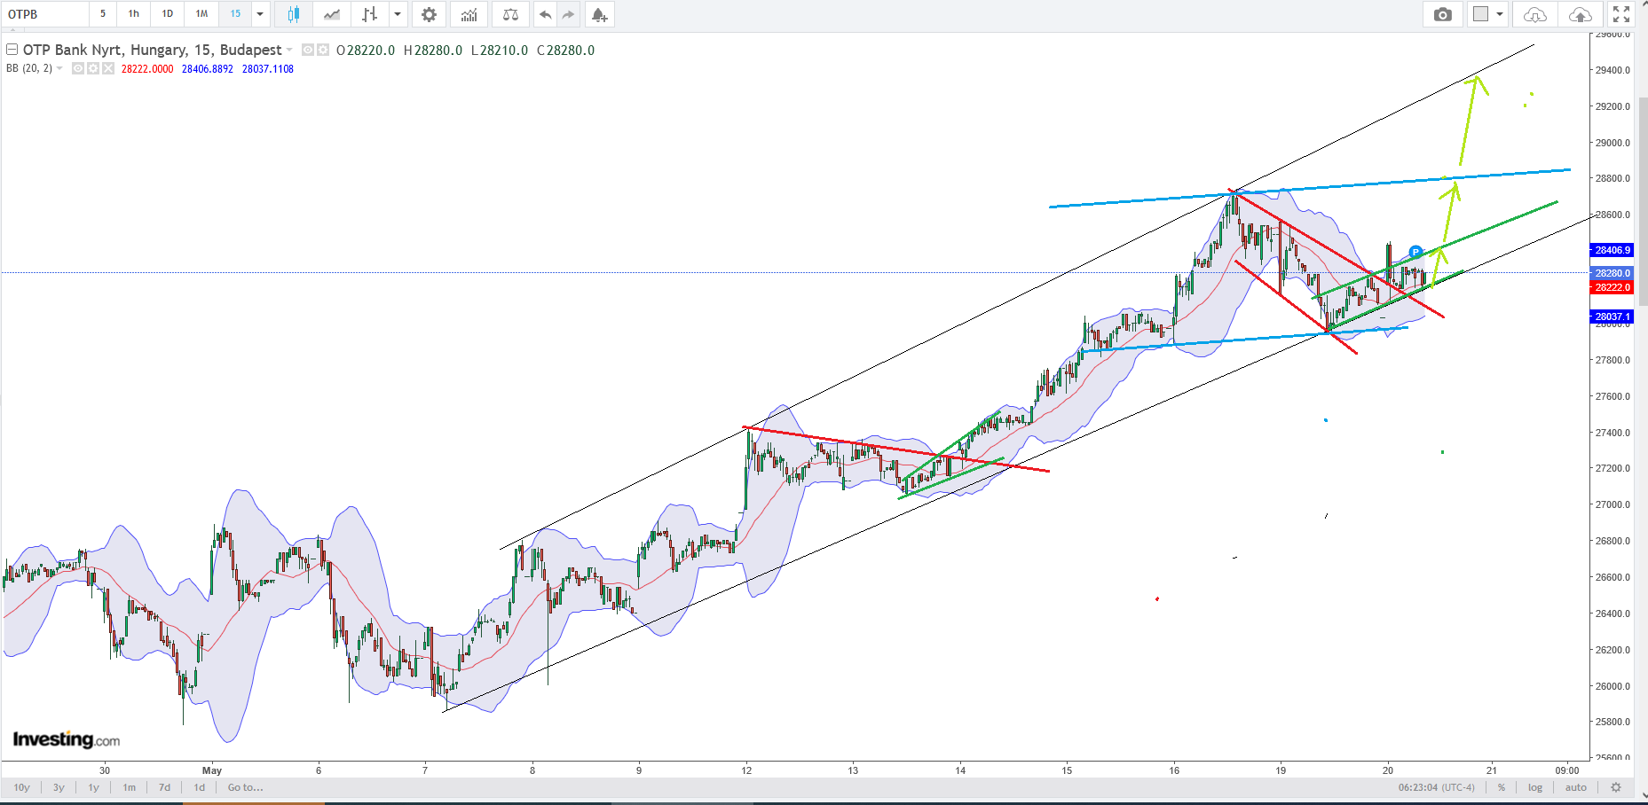Screen dimensions: 1648x805
Task: Open the chart properties gear in the top toolbar
Action: (429, 14)
